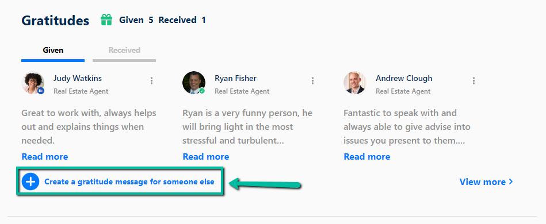Image resolution: width=546 pixels, height=224 pixels.
Task: Open the three-dot menu for Andrew Clough
Action: (x=474, y=80)
